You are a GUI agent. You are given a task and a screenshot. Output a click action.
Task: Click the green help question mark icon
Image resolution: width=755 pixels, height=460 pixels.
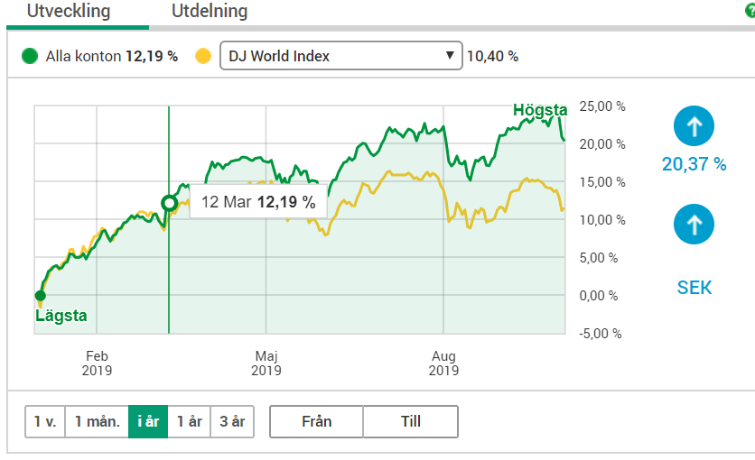coord(750,12)
